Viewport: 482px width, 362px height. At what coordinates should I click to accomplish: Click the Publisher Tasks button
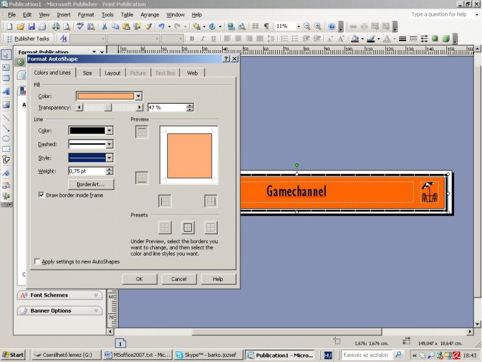(x=29, y=39)
